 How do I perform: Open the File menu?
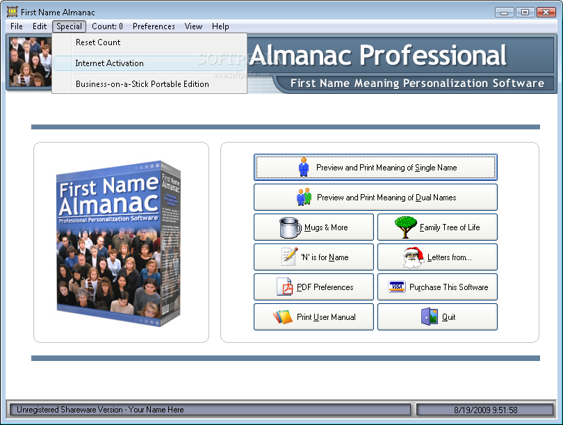17,26
